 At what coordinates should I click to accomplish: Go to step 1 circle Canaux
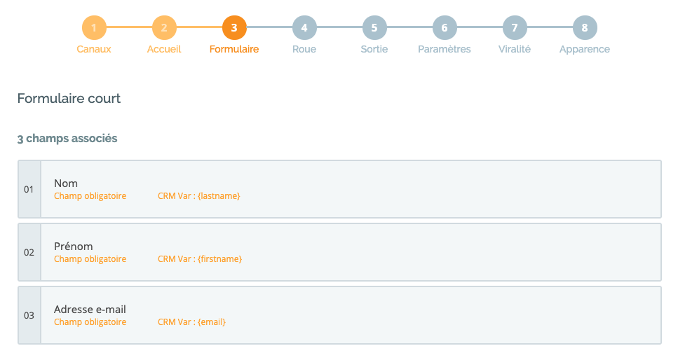(x=94, y=27)
